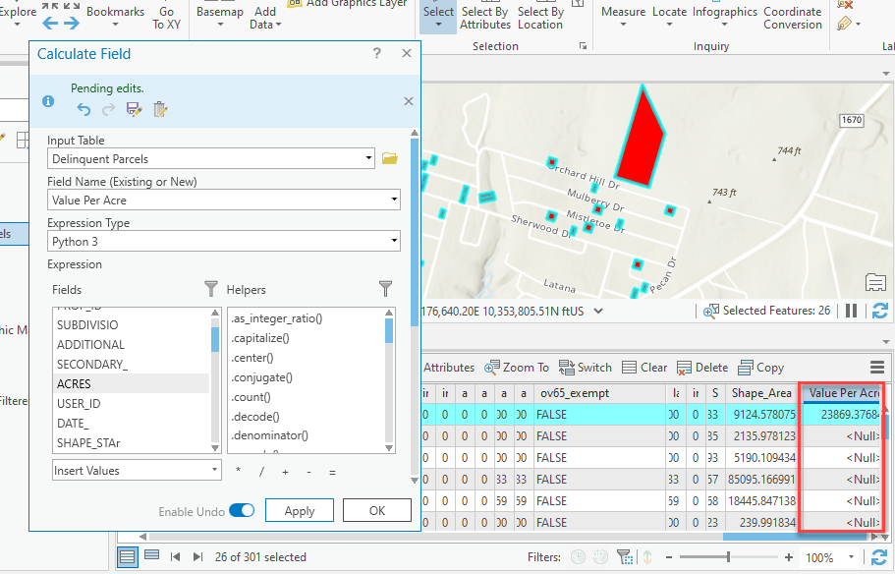Delete selected rows in table
Screen dimensions: 895x574
coord(702,368)
